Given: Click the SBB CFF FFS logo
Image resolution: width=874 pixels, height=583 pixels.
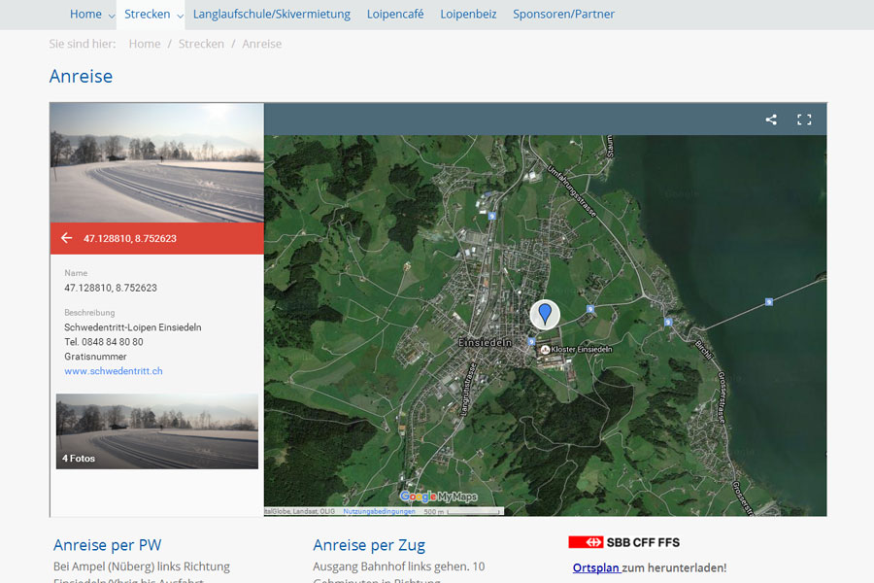Looking at the screenshot, I should (x=623, y=542).
